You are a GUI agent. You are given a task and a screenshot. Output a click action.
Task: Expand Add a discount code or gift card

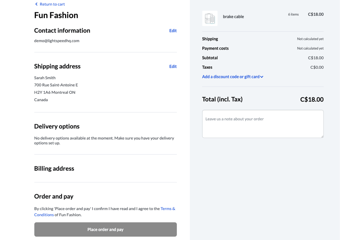[233, 77]
